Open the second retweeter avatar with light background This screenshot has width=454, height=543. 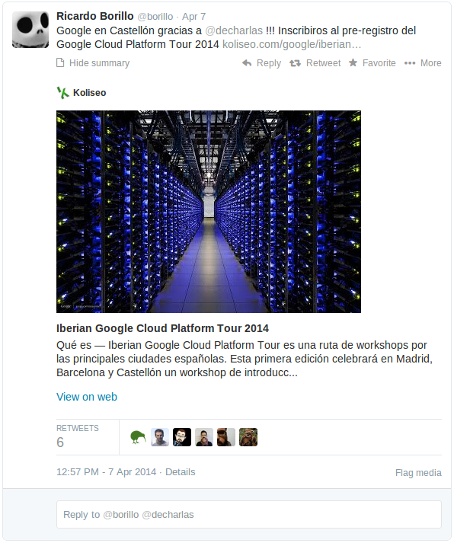pos(160,437)
